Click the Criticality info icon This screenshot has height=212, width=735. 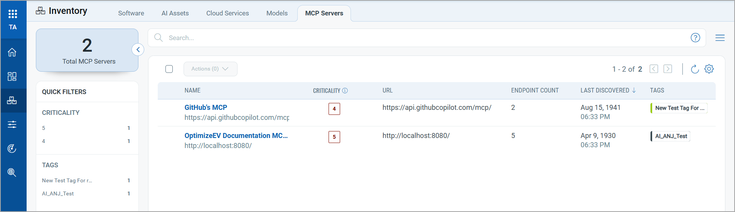click(345, 91)
